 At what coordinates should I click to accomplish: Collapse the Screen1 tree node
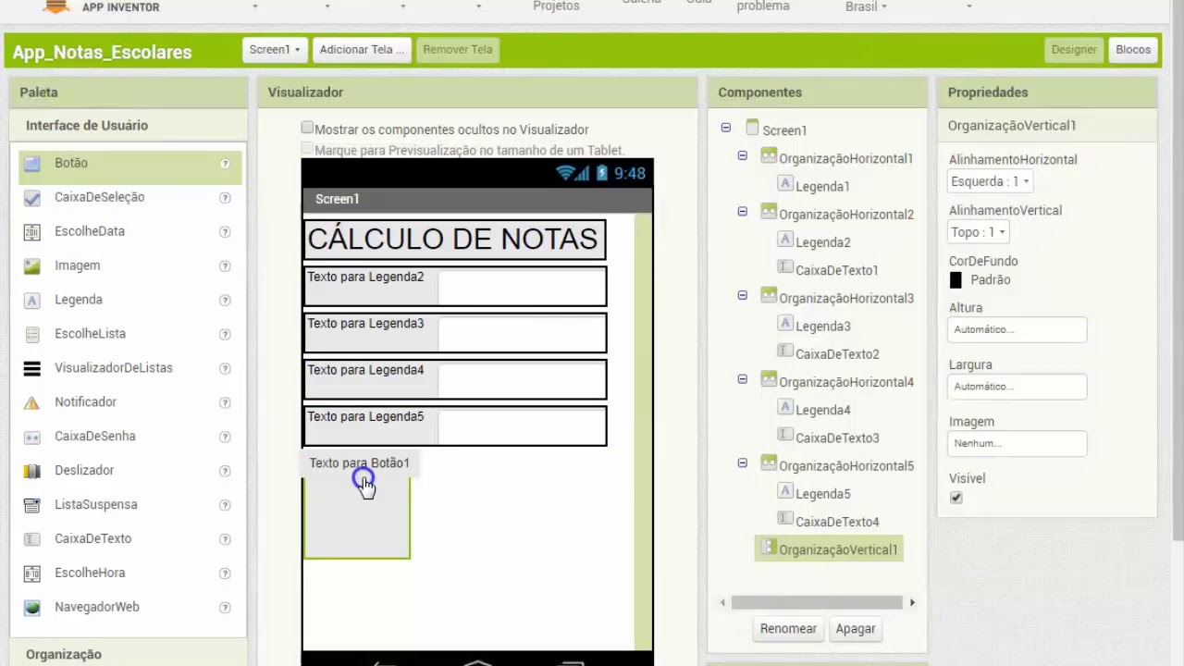pos(726,128)
